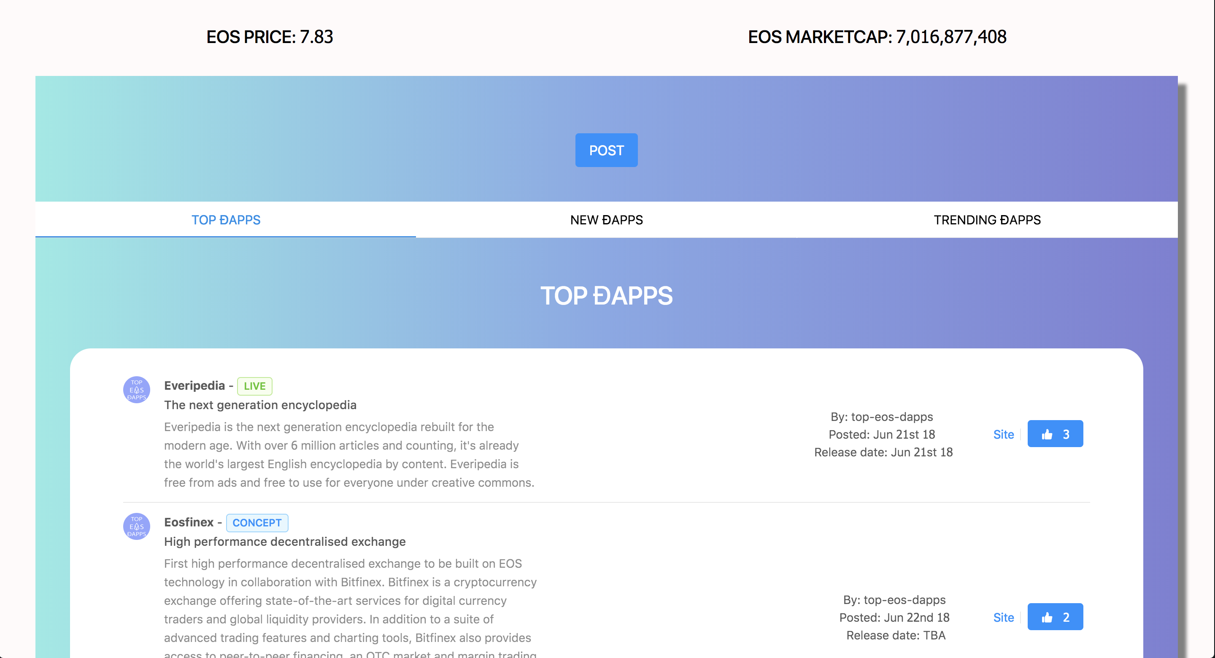The width and height of the screenshot is (1215, 658).
Task: Upvote Eosfinex with the thumbs-up button
Action: coord(1047,617)
